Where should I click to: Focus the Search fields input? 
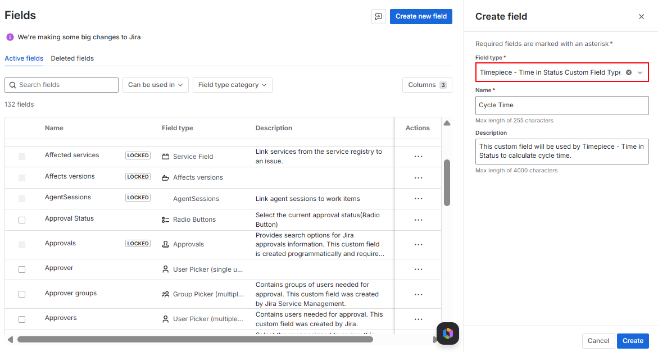(x=62, y=85)
